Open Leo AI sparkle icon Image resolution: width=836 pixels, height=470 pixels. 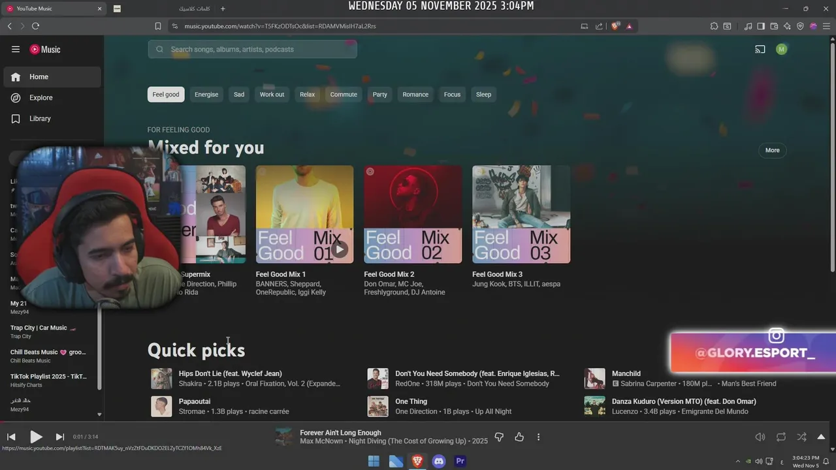787,26
